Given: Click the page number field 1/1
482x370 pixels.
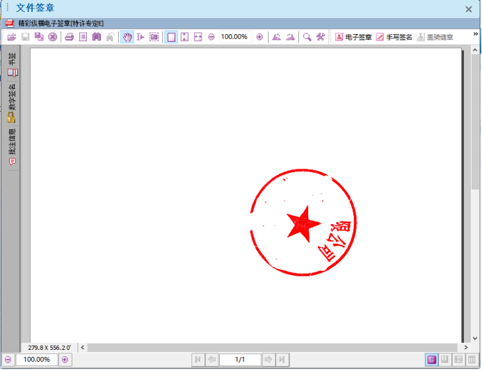Looking at the screenshot, I should 240,360.
